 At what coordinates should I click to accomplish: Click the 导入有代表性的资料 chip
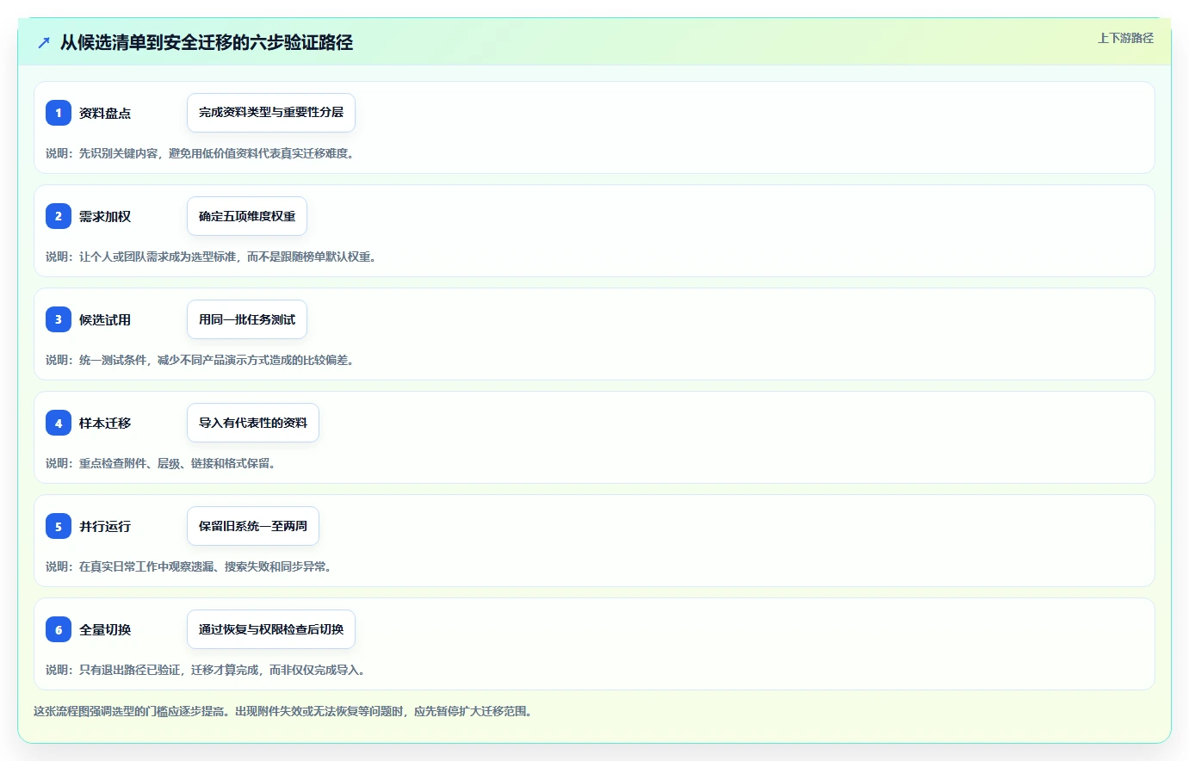253,423
